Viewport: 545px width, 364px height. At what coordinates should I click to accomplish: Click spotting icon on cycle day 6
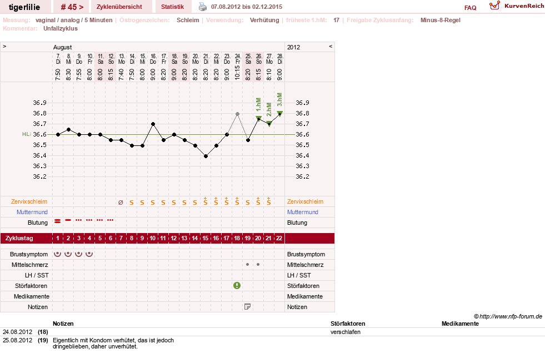110,220
